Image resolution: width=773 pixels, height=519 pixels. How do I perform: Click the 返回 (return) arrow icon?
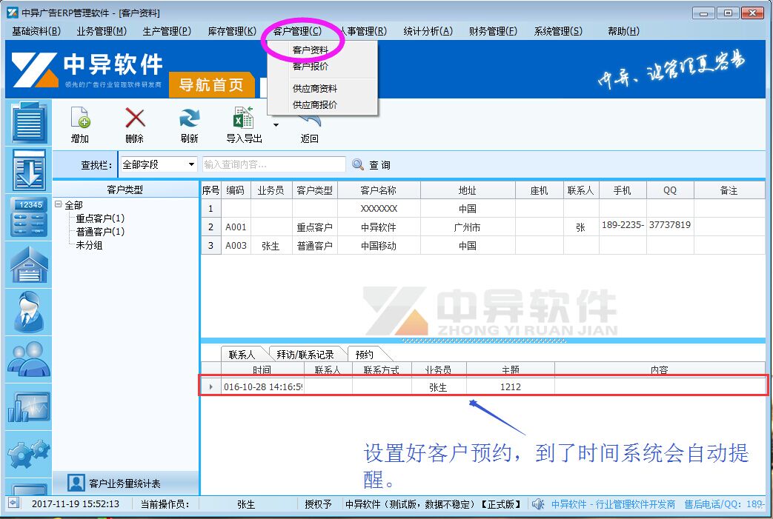[310, 121]
